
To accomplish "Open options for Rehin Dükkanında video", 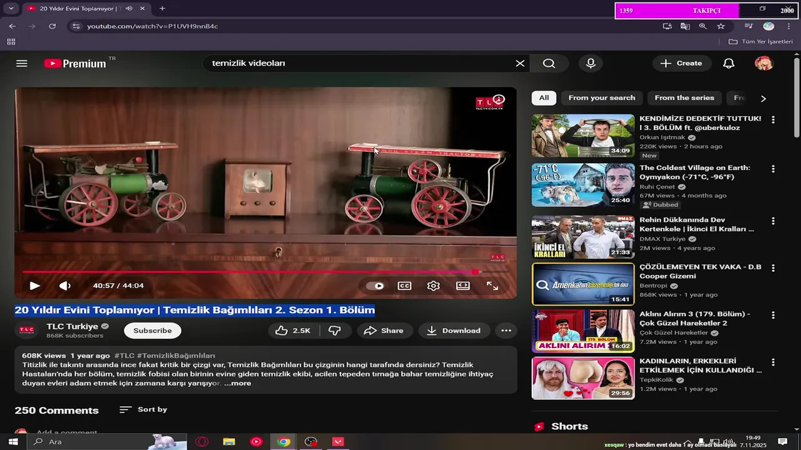I will tap(773, 221).
